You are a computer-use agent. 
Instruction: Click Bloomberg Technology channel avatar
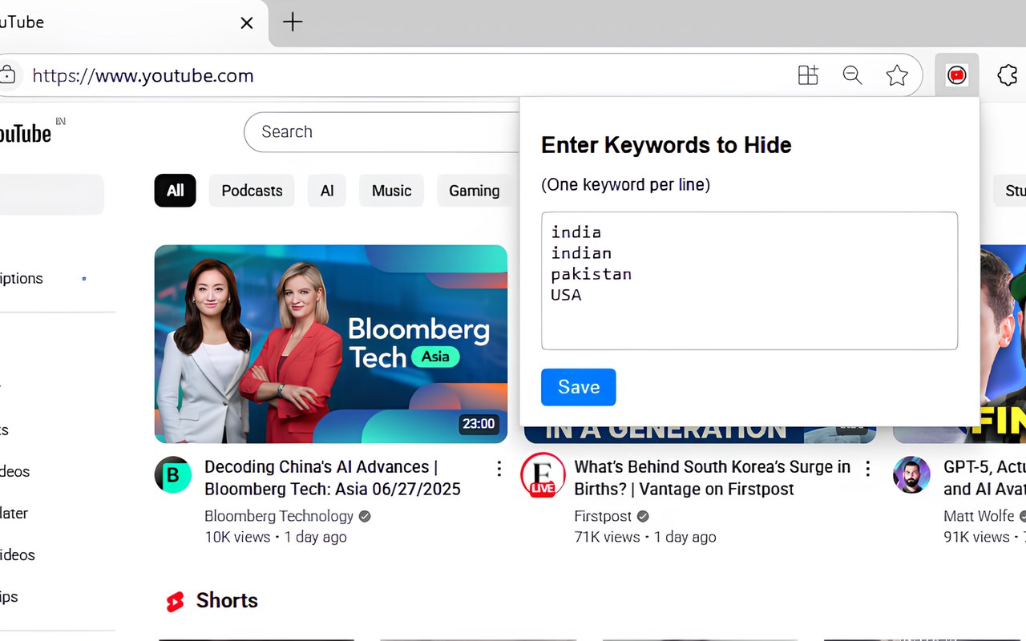coord(173,475)
